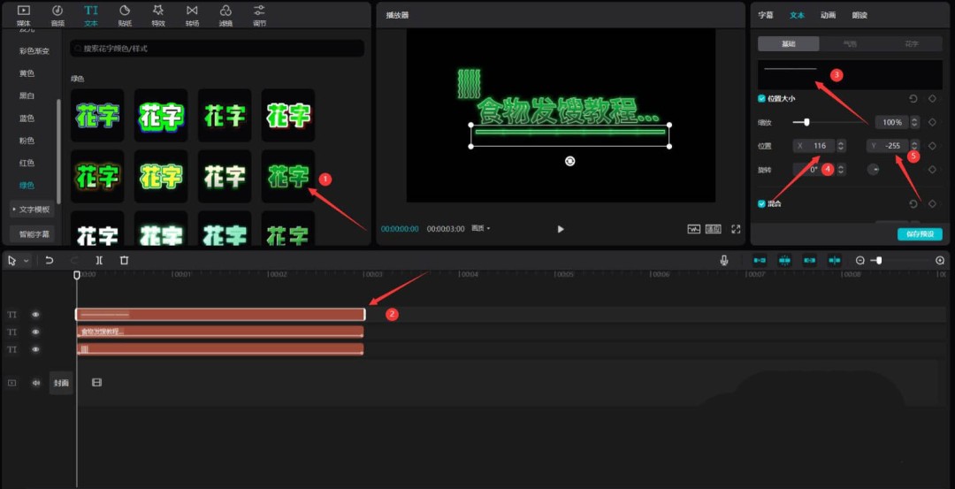Expand the 文字模板 category in sidebar
955x489 pixels.
pos(33,210)
